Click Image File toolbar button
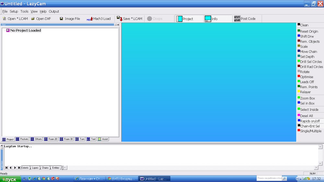The width and height of the screenshot is (324, 182). [x=70, y=18]
